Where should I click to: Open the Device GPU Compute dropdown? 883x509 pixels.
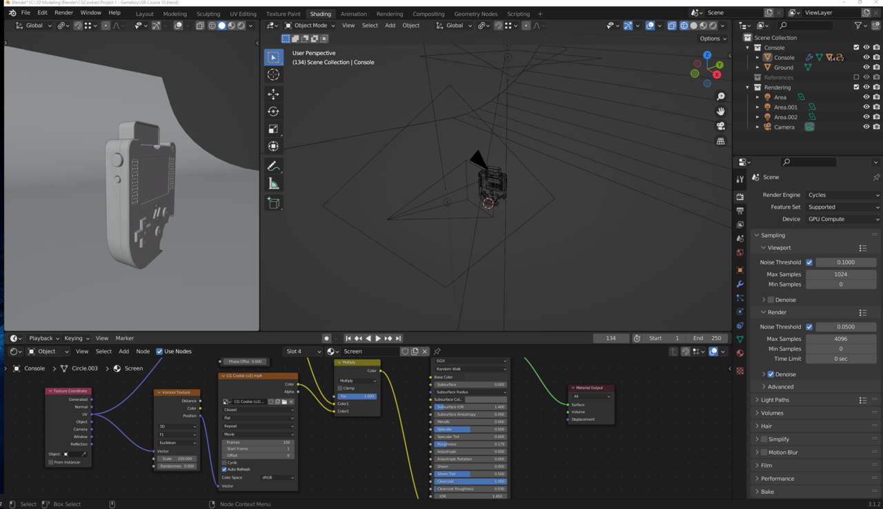point(843,219)
